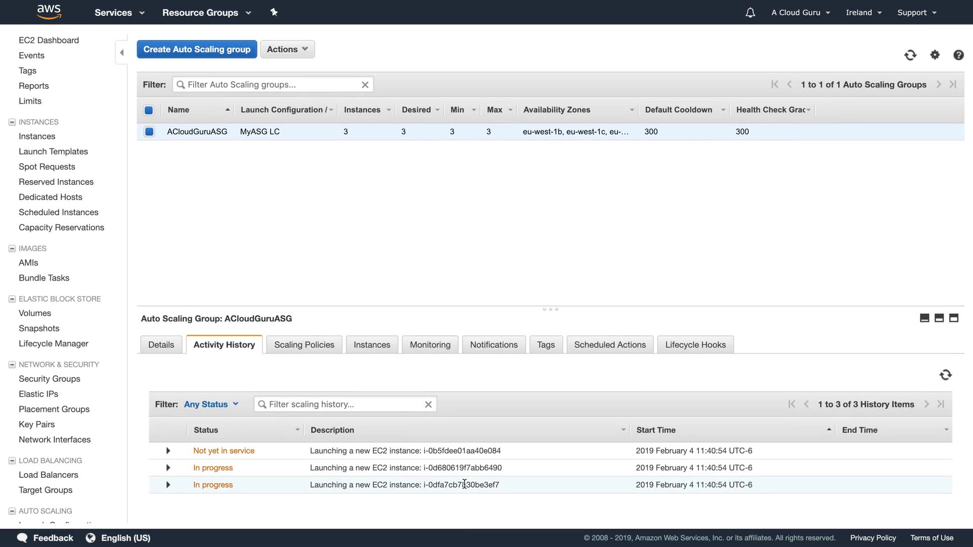The image size is (973, 547).
Task: Refresh the activity history list
Action: pos(945,375)
